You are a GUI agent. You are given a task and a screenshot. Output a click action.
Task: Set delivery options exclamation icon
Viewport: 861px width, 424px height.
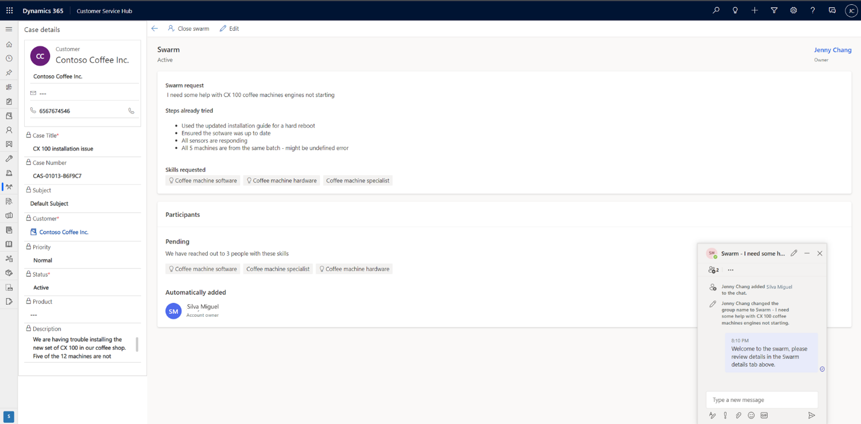[x=725, y=416]
